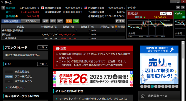186x101 pixels.
Task: Click the house icon for 楽天証券ホーム
Action: click(143, 96)
